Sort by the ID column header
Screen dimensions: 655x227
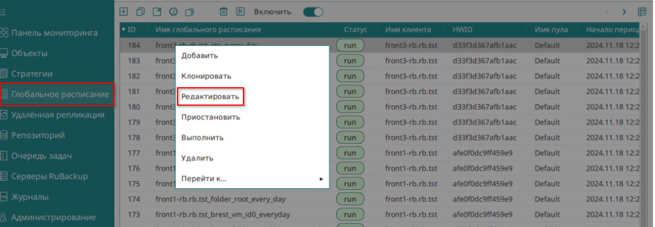click(x=131, y=29)
